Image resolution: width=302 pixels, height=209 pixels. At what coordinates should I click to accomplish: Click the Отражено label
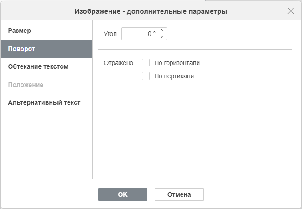click(x=119, y=63)
